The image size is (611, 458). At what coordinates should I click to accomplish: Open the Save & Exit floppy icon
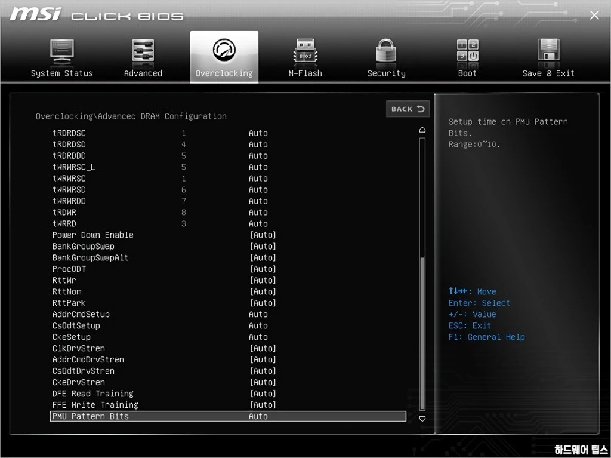tap(548, 50)
